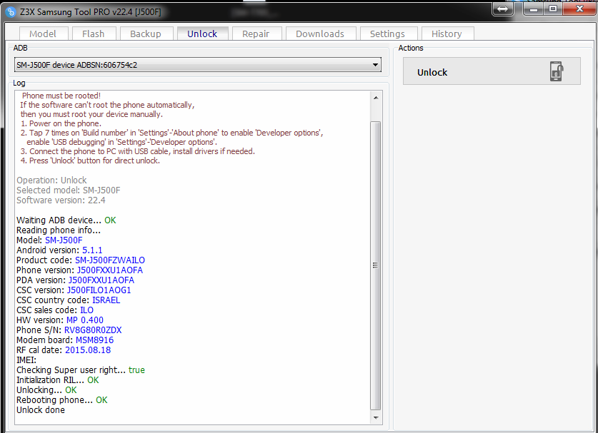This screenshot has width=598, height=433.
Task: Click the 'Reading phone info...' line
Action: point(59,230)
